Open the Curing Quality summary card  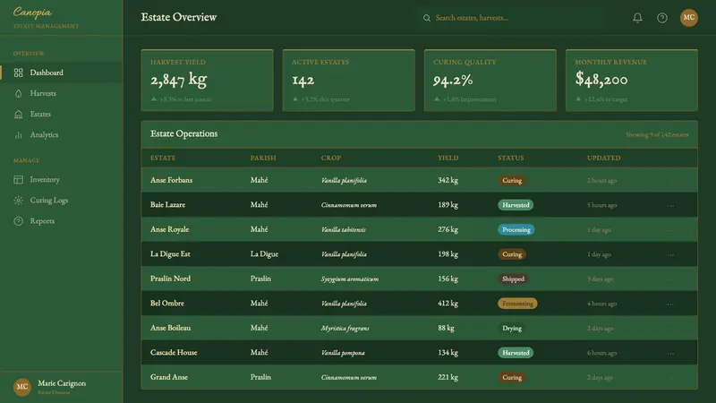(x=490, y=81)
